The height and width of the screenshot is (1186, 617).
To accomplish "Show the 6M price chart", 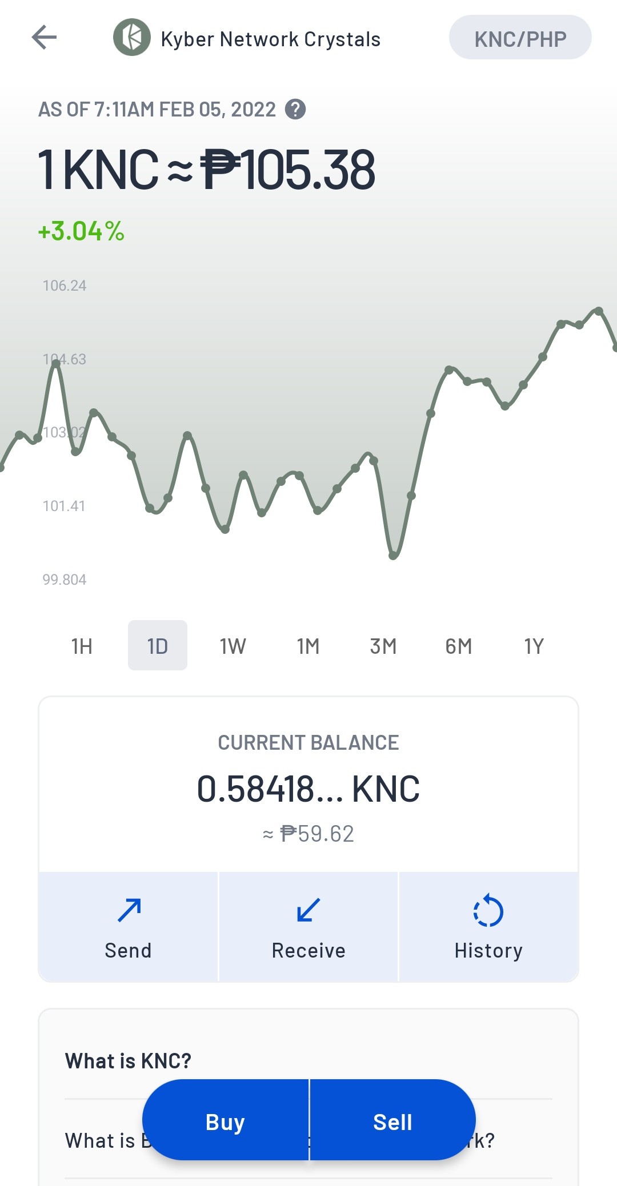I will coord(459,646).
